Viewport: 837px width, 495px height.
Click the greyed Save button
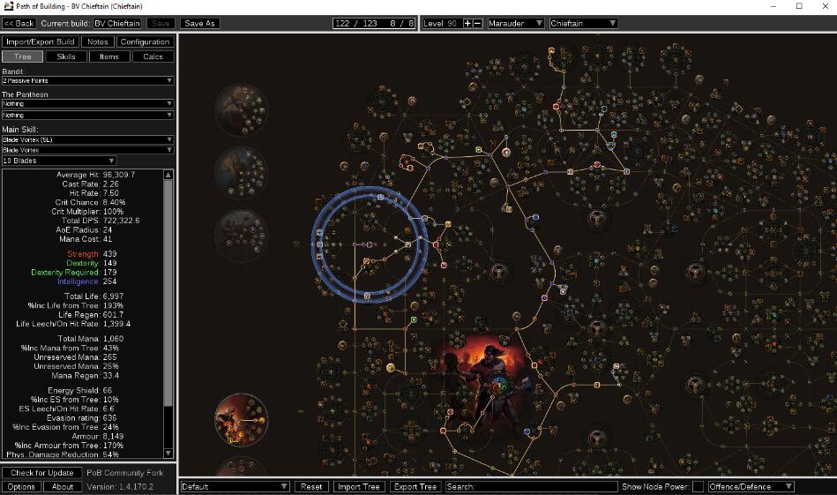coord(161,24)
